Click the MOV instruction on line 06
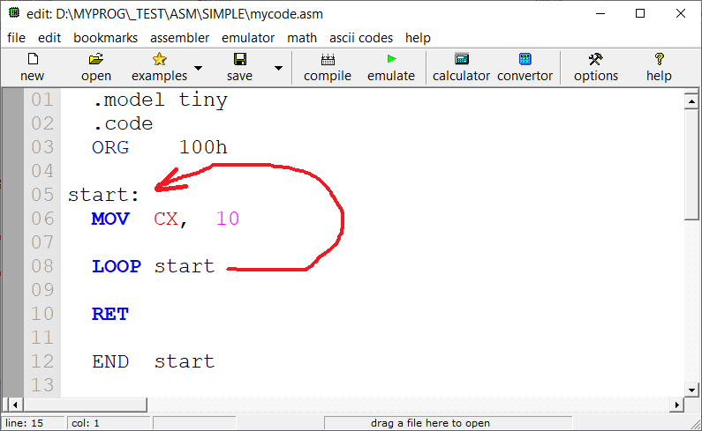Screen dimensions: 702x431 tap(110, 219)
